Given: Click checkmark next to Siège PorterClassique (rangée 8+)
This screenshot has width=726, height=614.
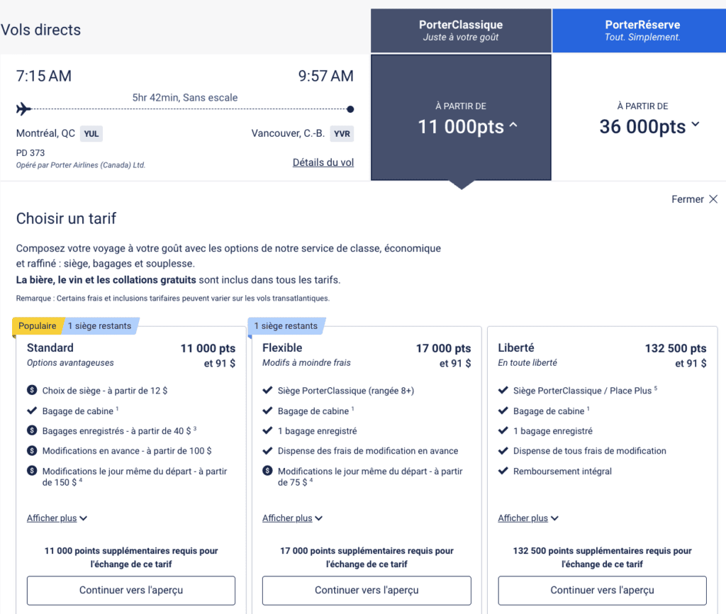Looking at the screenshot, I should 267,390.
